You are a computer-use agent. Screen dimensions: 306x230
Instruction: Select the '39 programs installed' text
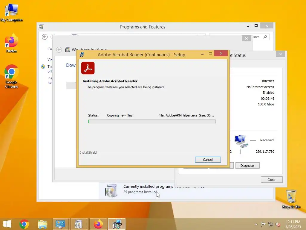pos(140,192)
